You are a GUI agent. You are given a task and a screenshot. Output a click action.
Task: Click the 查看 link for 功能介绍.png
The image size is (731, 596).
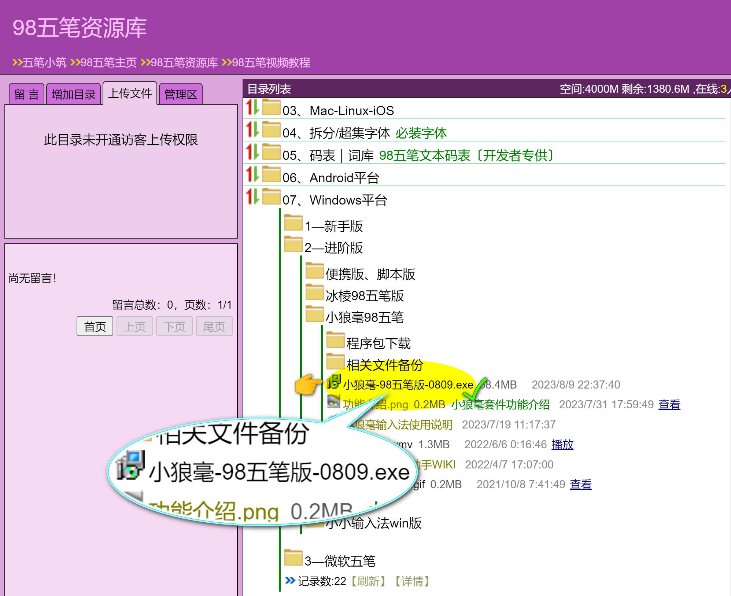[669, 405]
